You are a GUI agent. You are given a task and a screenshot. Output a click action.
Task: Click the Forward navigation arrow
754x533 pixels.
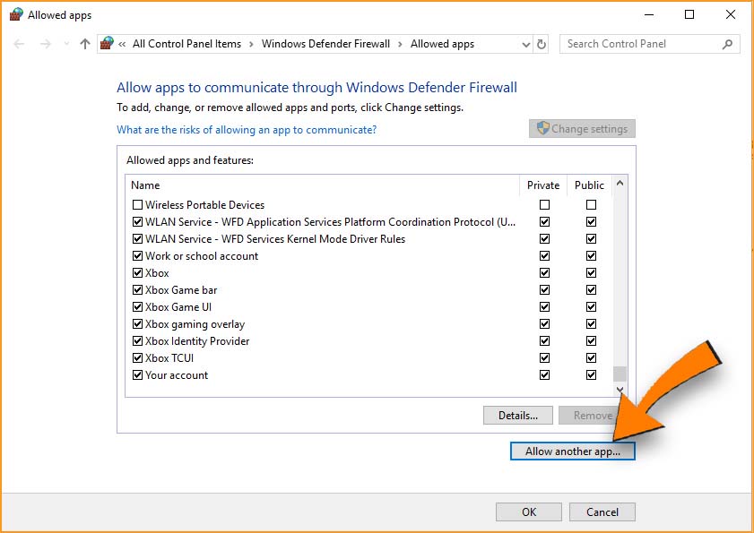point(46,44)
